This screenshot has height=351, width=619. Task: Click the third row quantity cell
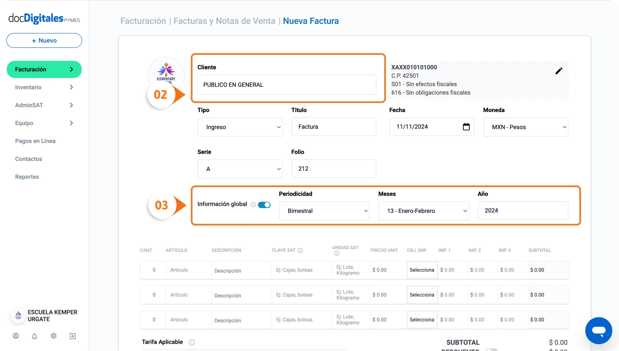(154, 320)
